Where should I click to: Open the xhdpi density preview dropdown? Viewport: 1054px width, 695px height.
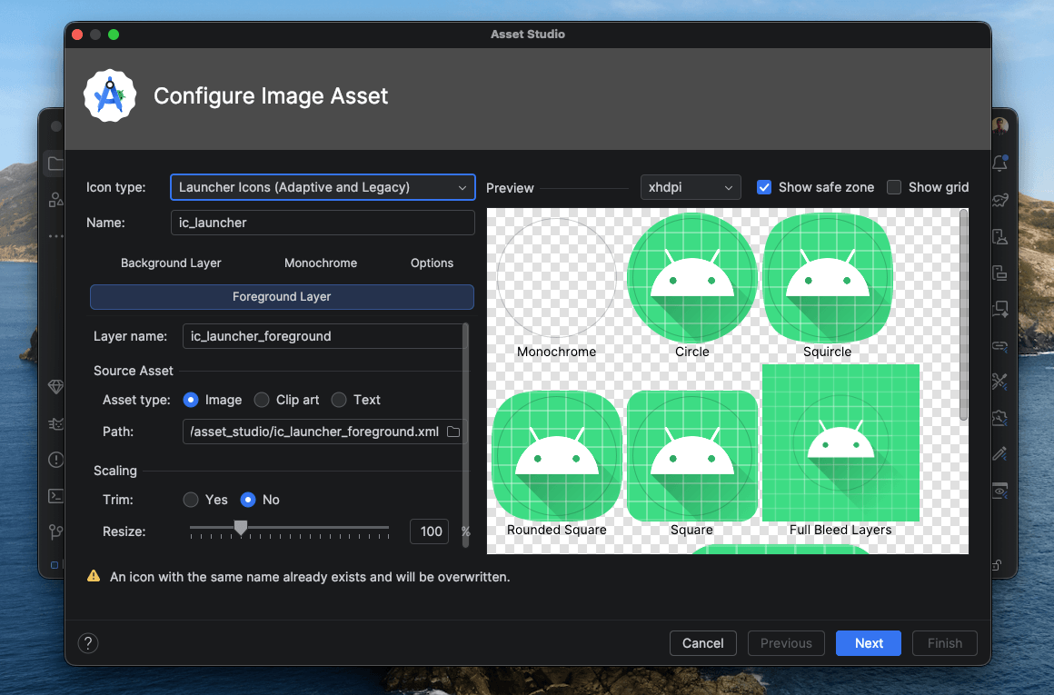coord(691,187)
